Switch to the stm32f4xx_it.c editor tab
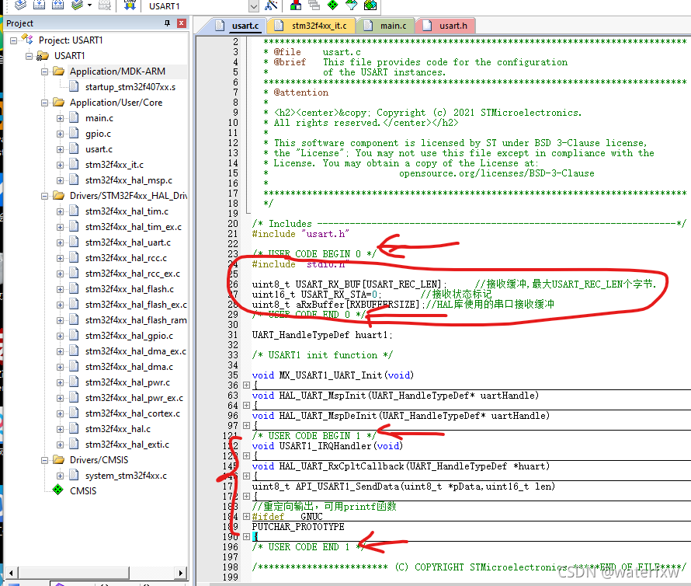 (311, 26)
